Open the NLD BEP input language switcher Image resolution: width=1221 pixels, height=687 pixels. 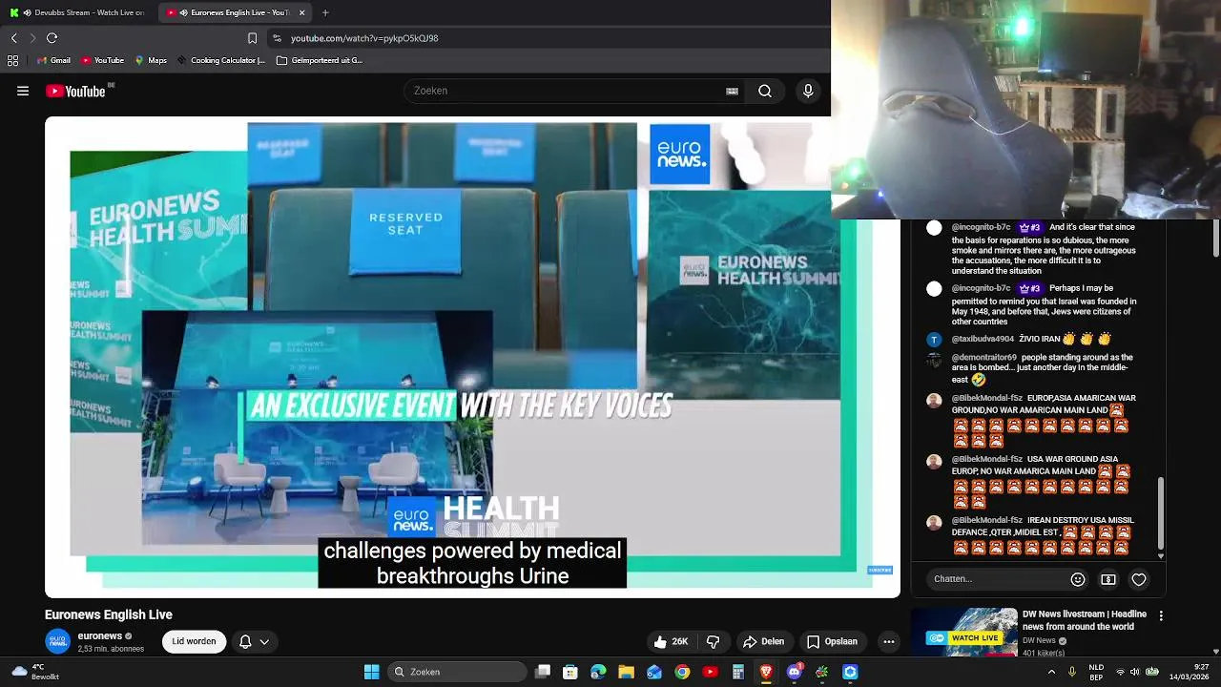coord(1096,672)
